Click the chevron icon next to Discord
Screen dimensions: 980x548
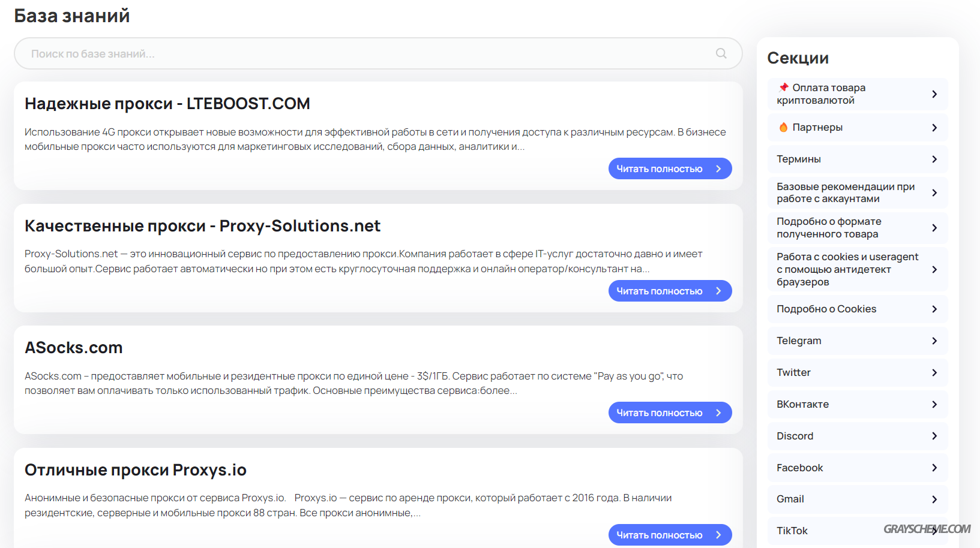click(x=934, y=436)
